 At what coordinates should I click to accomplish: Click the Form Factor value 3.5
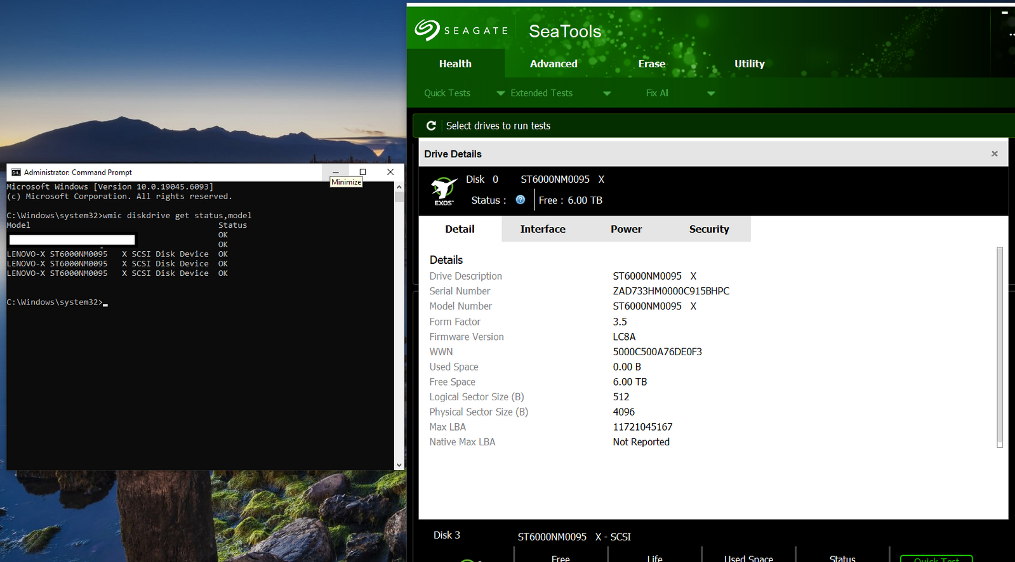tap(620, 322)
